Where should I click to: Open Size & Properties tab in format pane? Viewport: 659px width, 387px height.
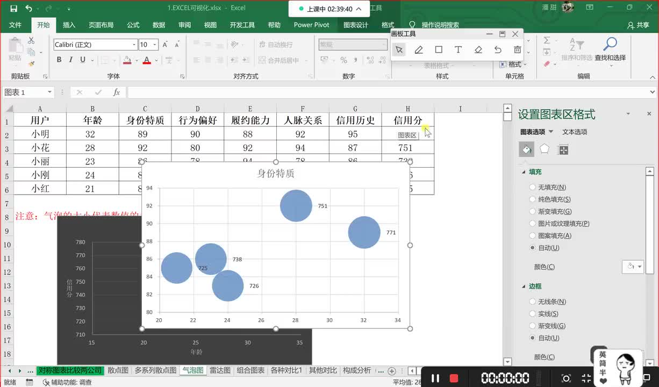(x=563, y=149)
